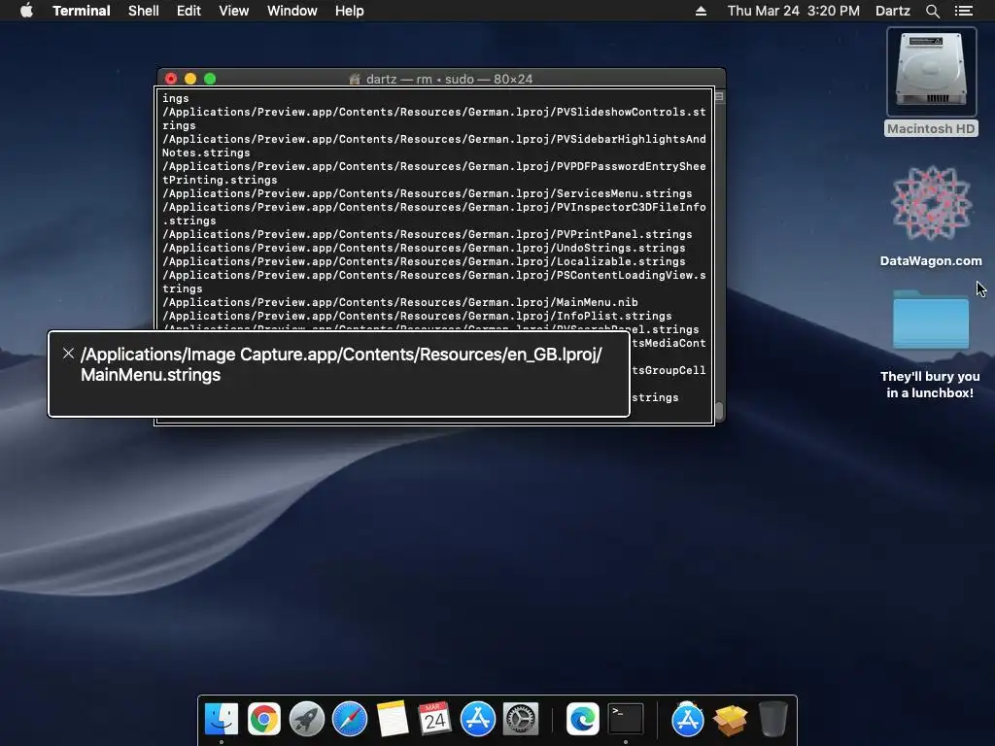Open the View menu

[x=233, y=11]
